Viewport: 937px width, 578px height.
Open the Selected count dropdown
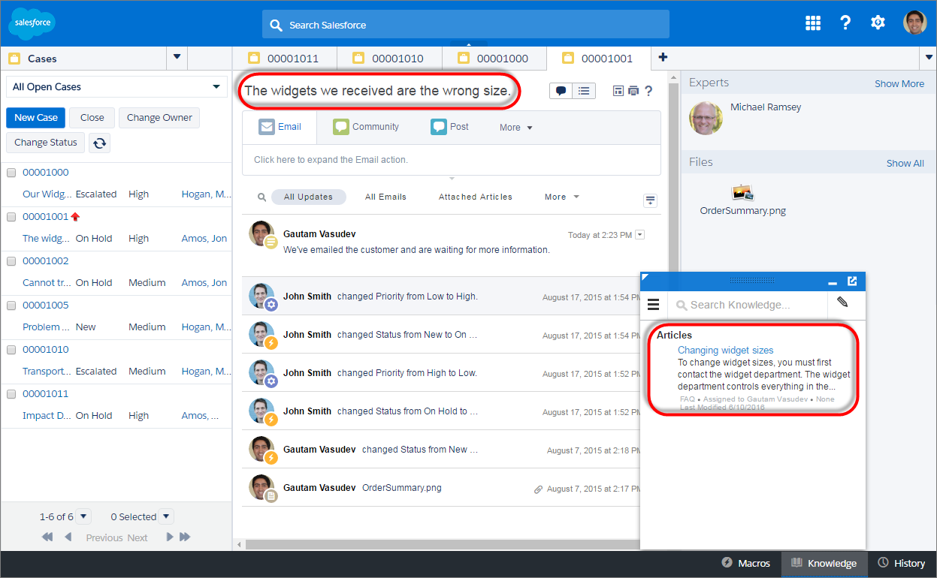click(x=167, y=516)
